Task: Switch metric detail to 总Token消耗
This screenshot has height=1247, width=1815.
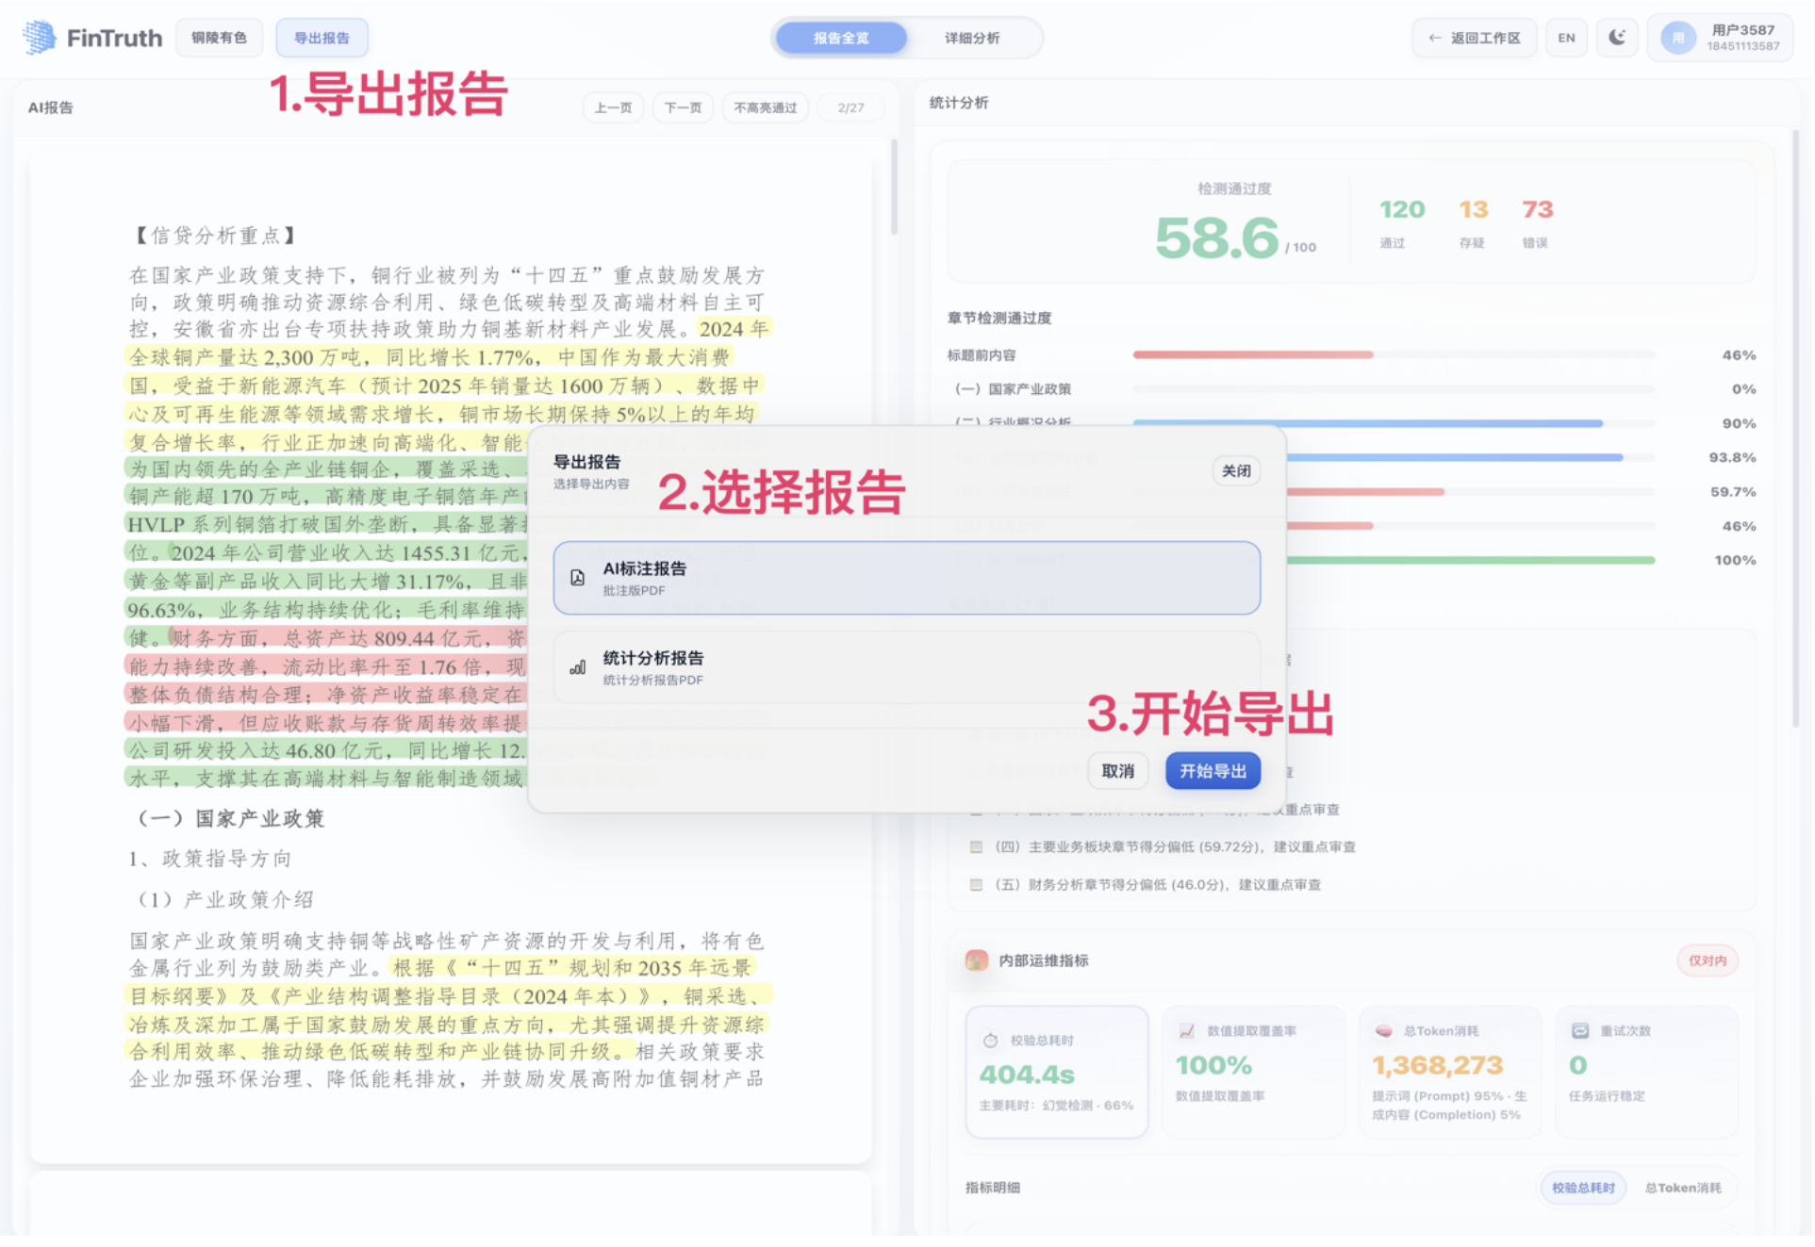Action: [1683, 1188]
